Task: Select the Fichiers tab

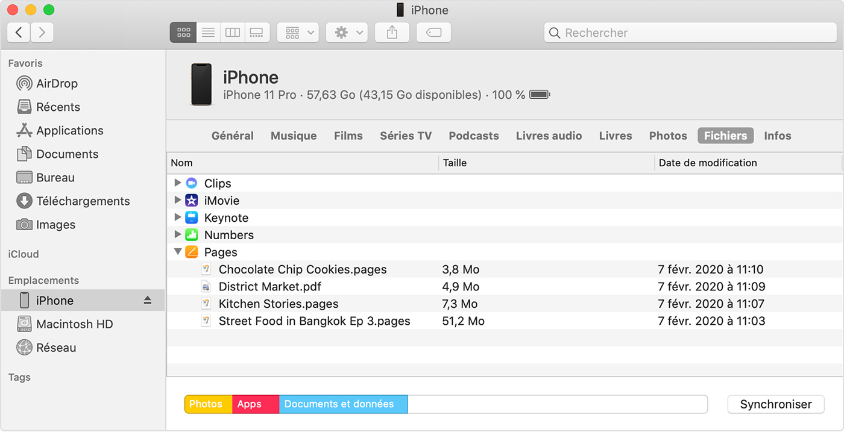Action: click(726, 136)
